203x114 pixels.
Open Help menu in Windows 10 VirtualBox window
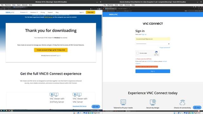click(x=30, y=5)
